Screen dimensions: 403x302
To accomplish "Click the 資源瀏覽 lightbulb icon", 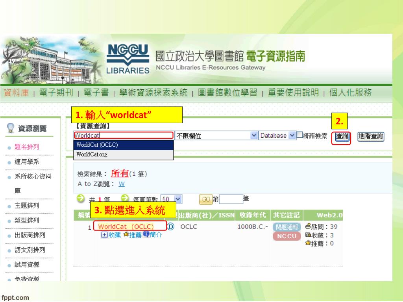I will 11,128.
